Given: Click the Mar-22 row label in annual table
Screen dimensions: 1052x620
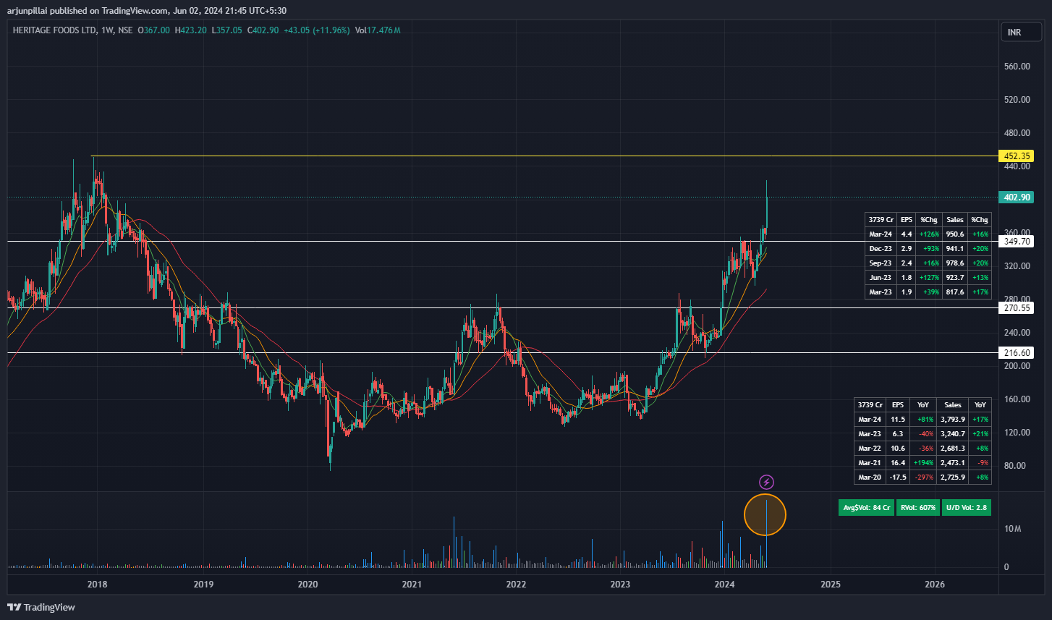Looking at the screenshot, I should [x=869, y=449].
